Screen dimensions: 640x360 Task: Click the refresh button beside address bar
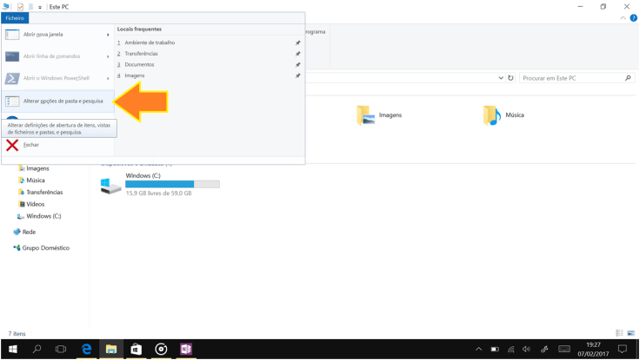pos(510,78)
